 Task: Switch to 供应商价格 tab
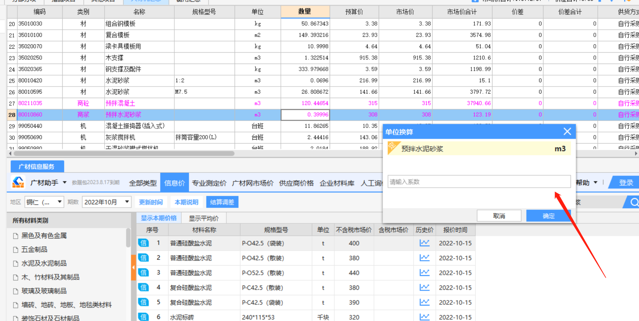click(x=296, y=183)
